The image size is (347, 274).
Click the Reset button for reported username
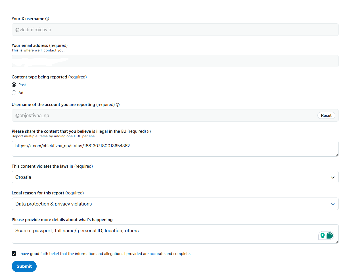[x=326, y=115]
